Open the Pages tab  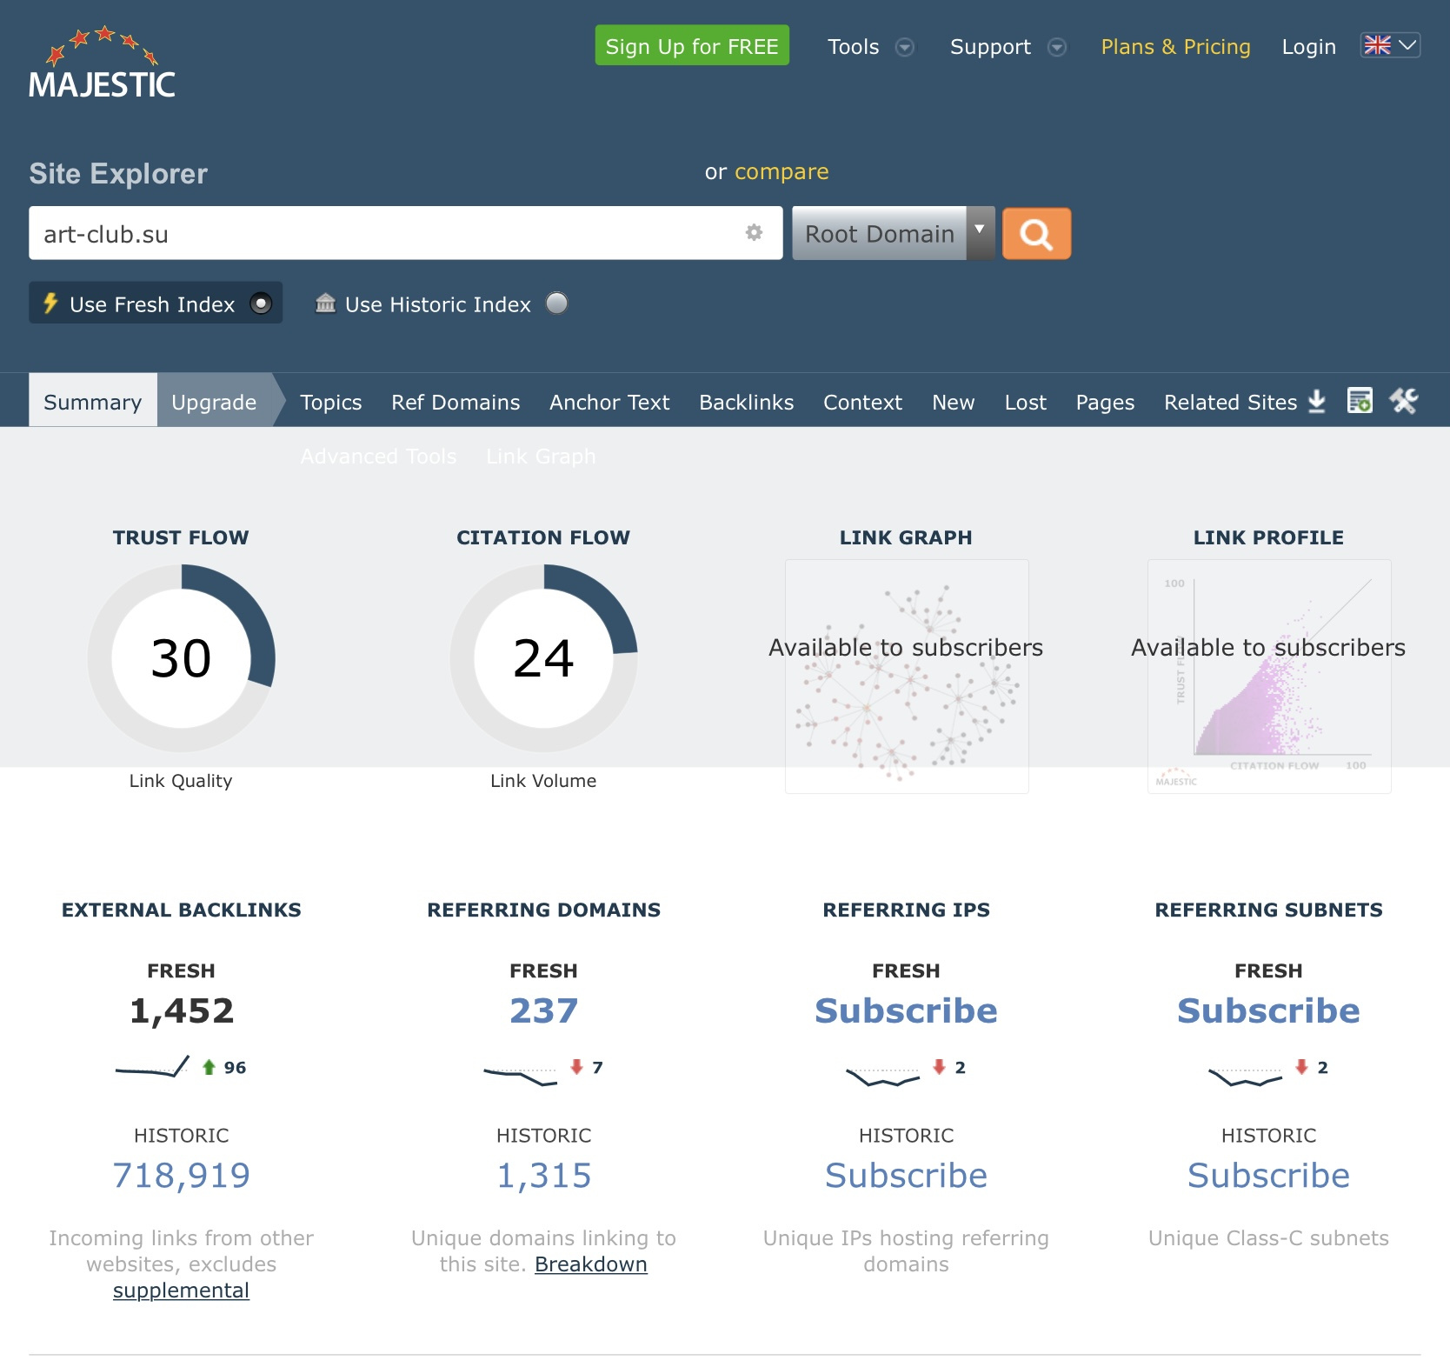click(1105, 402)
